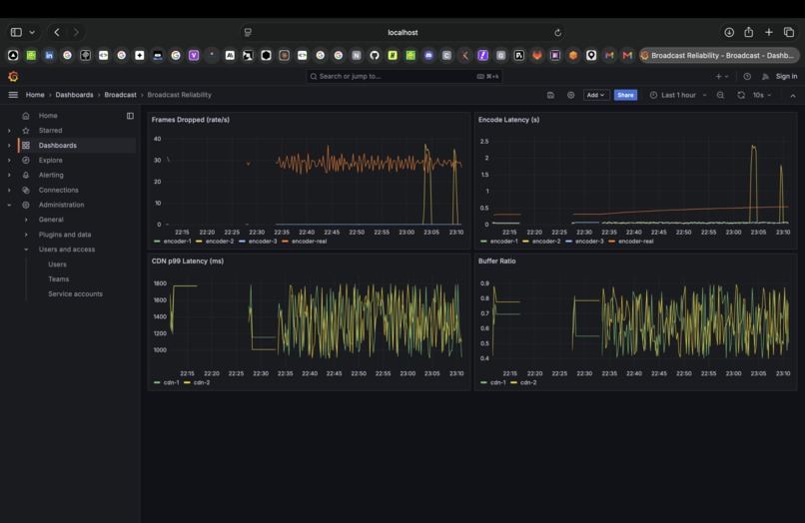805x523 pixels.
Task: Click Safari's share icon
Action: 748,32
